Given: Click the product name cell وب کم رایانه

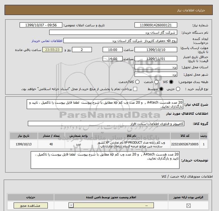Looking at the screenshot, I should (131, 144).
